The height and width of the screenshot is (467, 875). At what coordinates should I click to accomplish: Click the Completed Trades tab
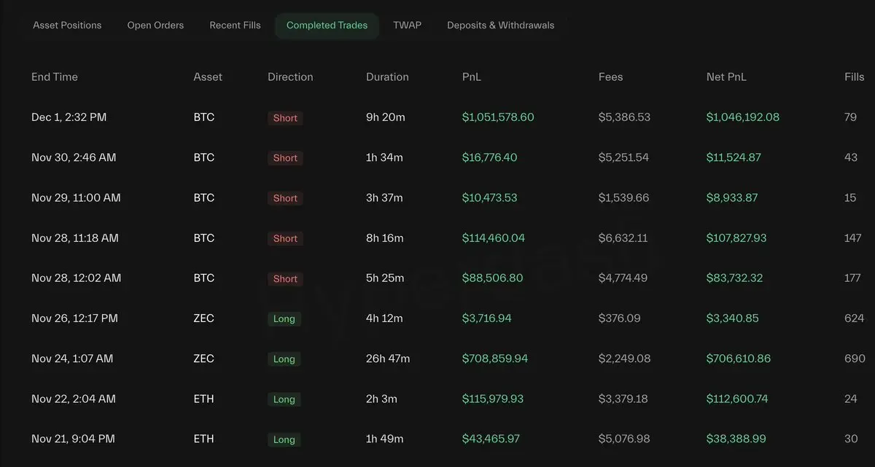327,25
